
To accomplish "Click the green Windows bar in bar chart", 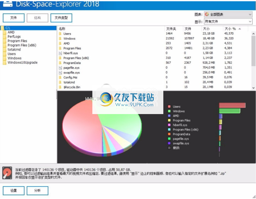I will (x=230, y=111).
